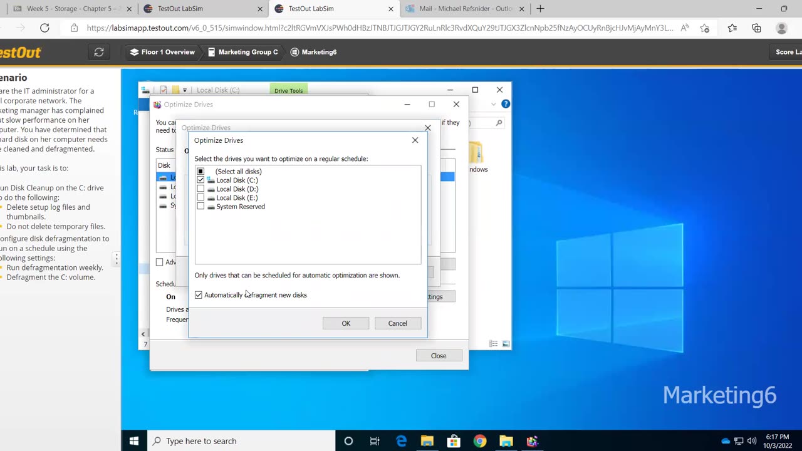The image size is (802, 451).
Task: Click the Close button of the Optimize Drives window
Action: [x=439, y=356]
